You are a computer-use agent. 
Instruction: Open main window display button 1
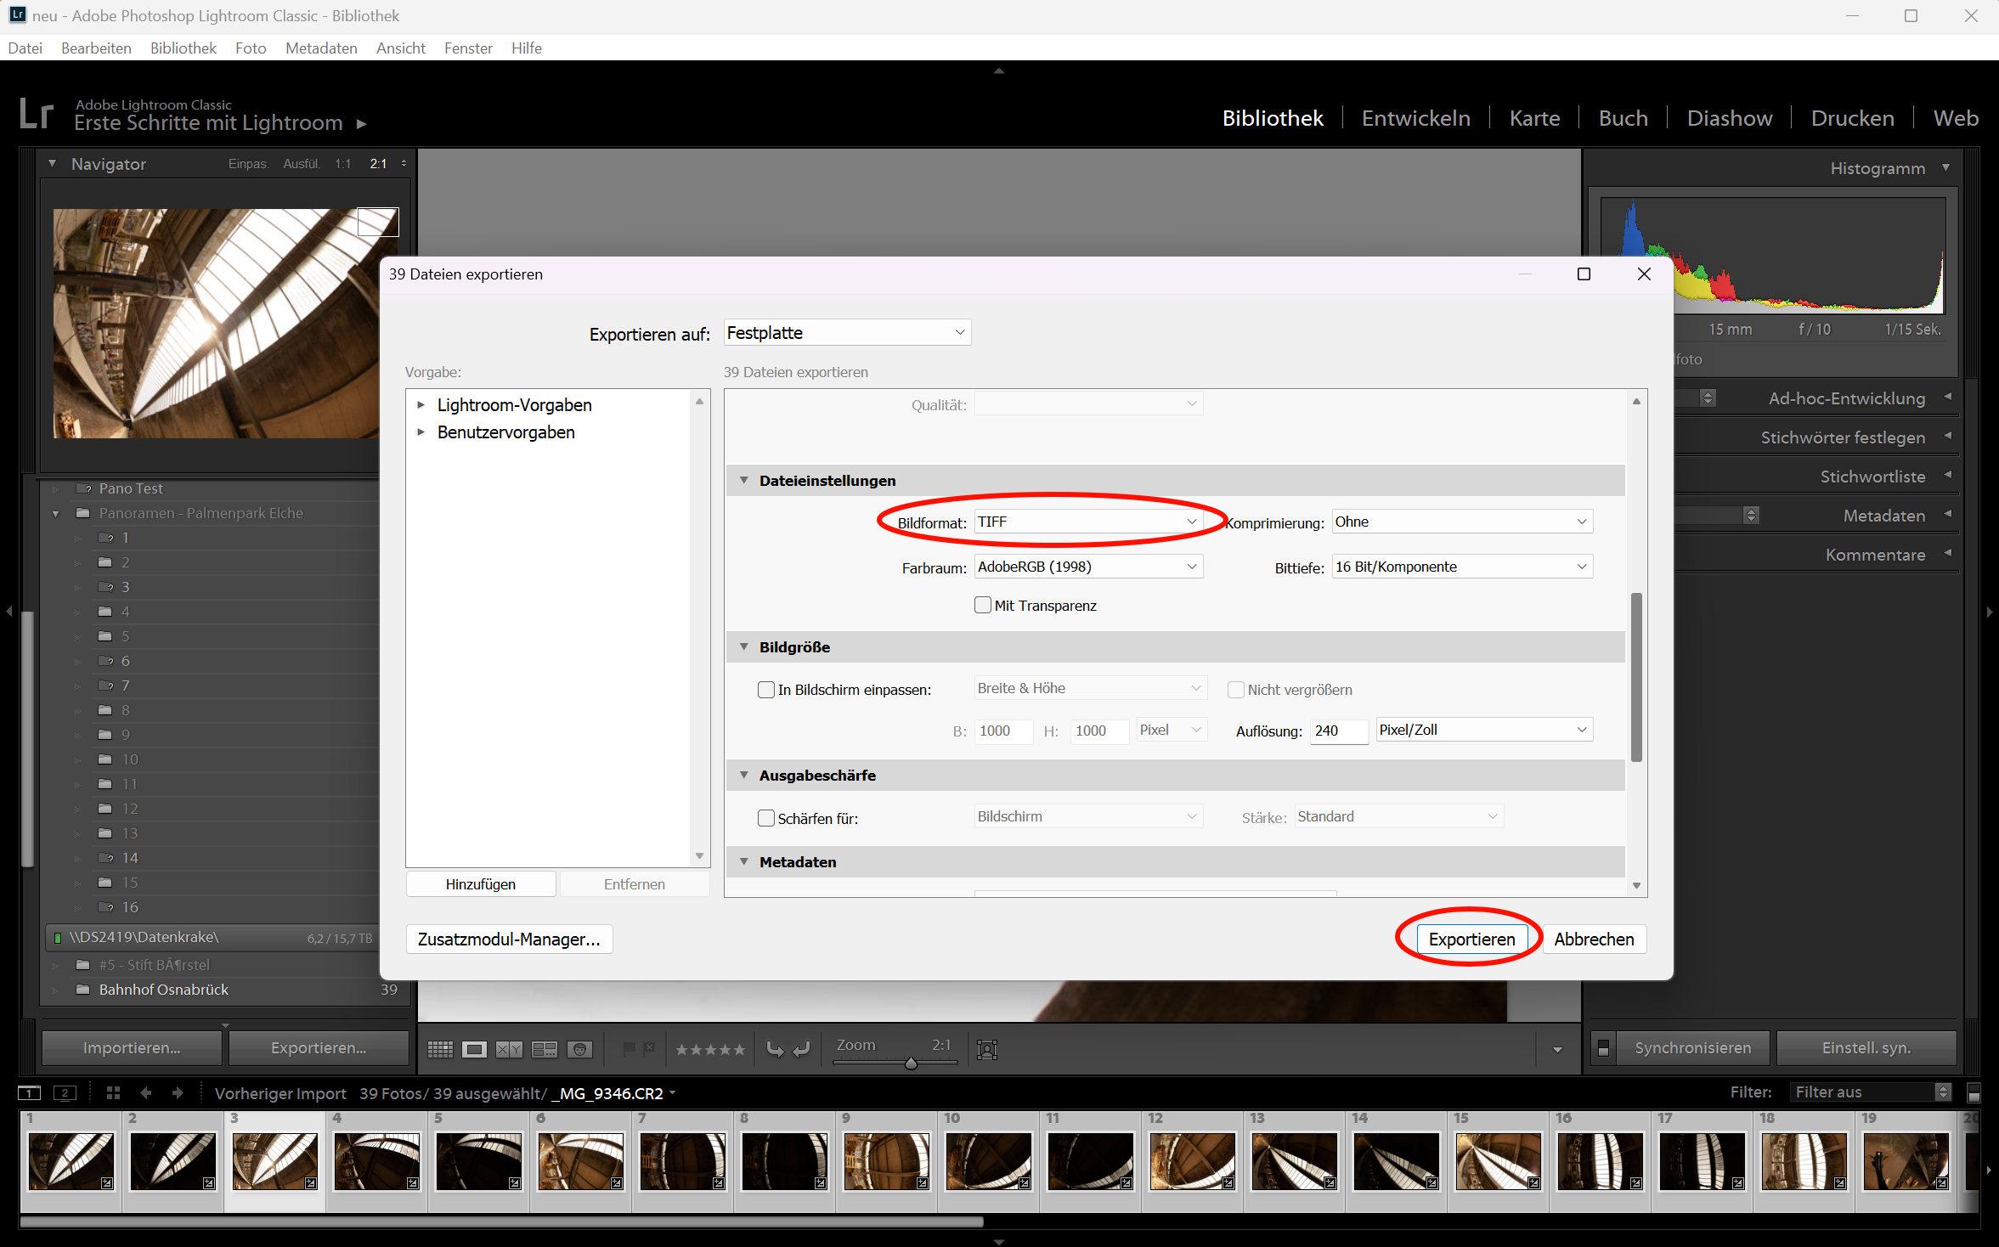point(29,1092)
